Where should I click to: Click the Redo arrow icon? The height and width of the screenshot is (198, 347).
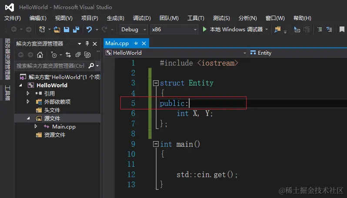(x=104, y=29)
